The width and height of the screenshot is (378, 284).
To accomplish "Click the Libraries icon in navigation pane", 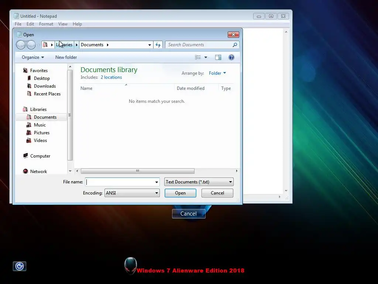I will coord(25,109).
